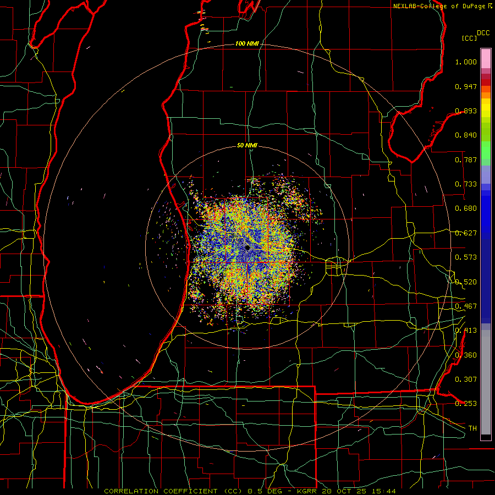This screenshot has width=495, height=495.
Task: Pick the pink top segment of color bar
Action: click(486, 59)
